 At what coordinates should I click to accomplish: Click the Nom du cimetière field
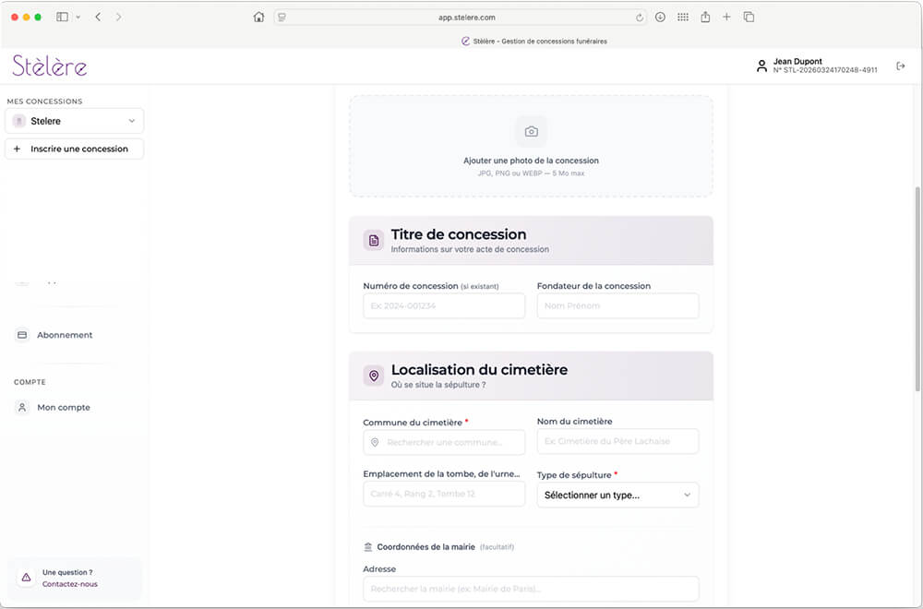618,441
